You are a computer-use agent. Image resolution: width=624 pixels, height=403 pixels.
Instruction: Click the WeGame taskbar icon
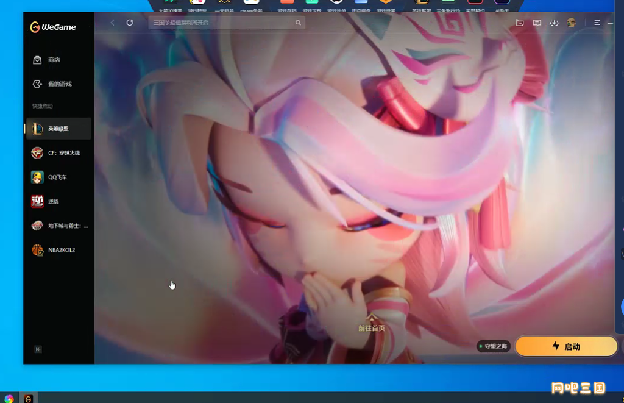[28, 398]
